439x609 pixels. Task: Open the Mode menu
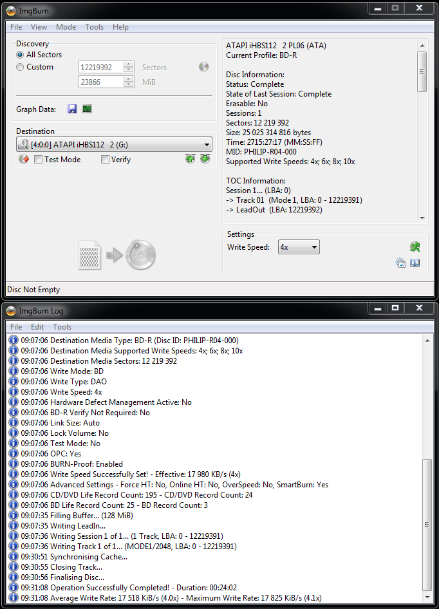pos(66,27)
